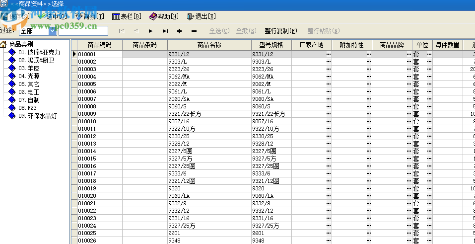Click the filter text input field

point(83,31)
